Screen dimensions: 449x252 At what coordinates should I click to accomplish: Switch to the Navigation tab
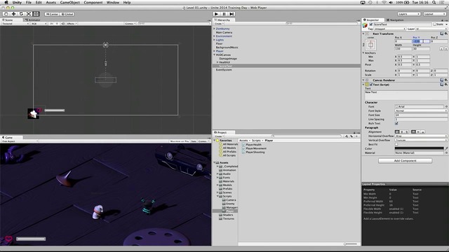pyautogui.click(x=395, y=20)
